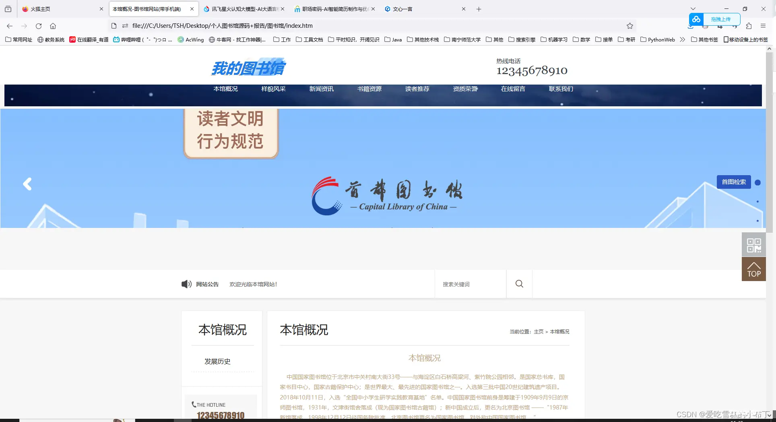
Task: Expand the 搜索引擎 bookmark folder
Action: (522, 39)
